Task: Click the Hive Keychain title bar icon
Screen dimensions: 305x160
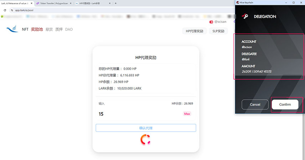Action: (238, 2)
